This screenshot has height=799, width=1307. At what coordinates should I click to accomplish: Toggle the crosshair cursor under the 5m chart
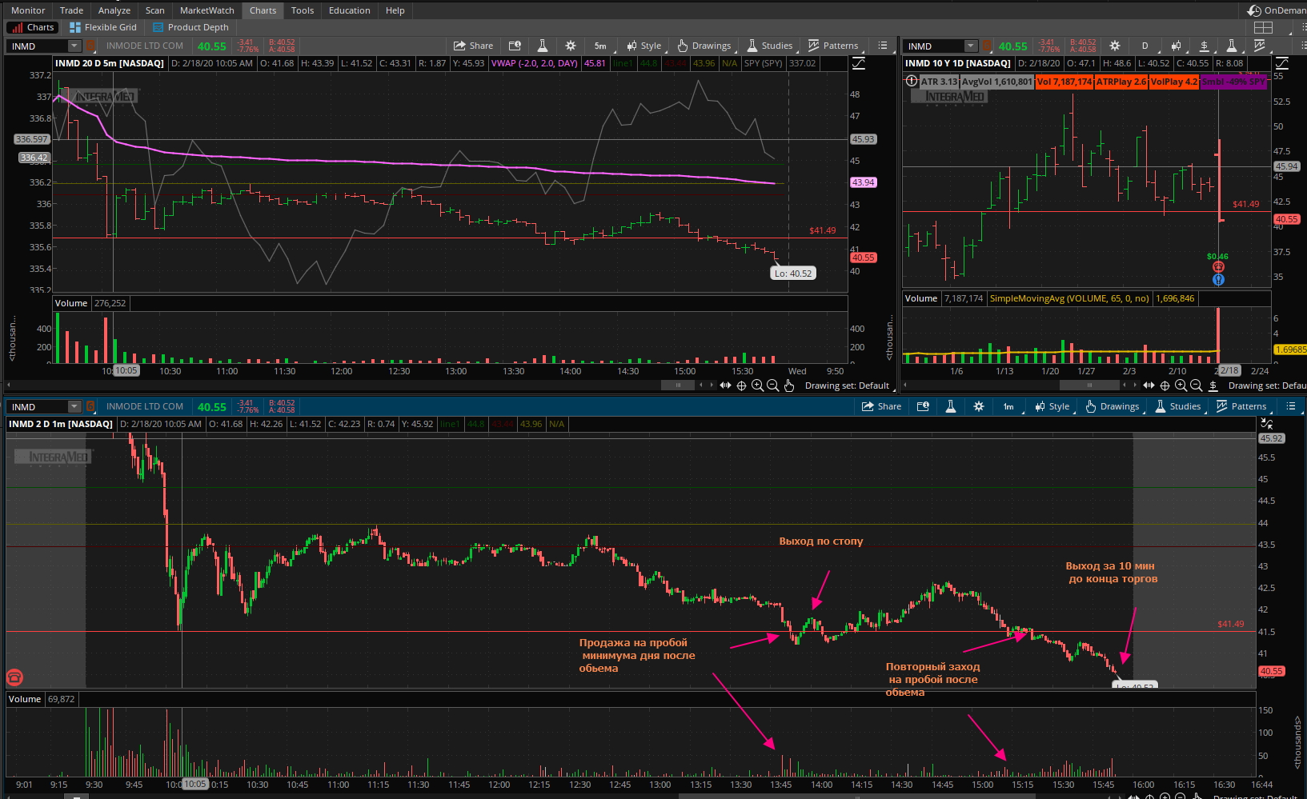741,386
